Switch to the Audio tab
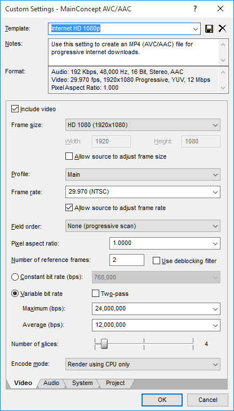 pyautogui.click(x=51, y=383)
